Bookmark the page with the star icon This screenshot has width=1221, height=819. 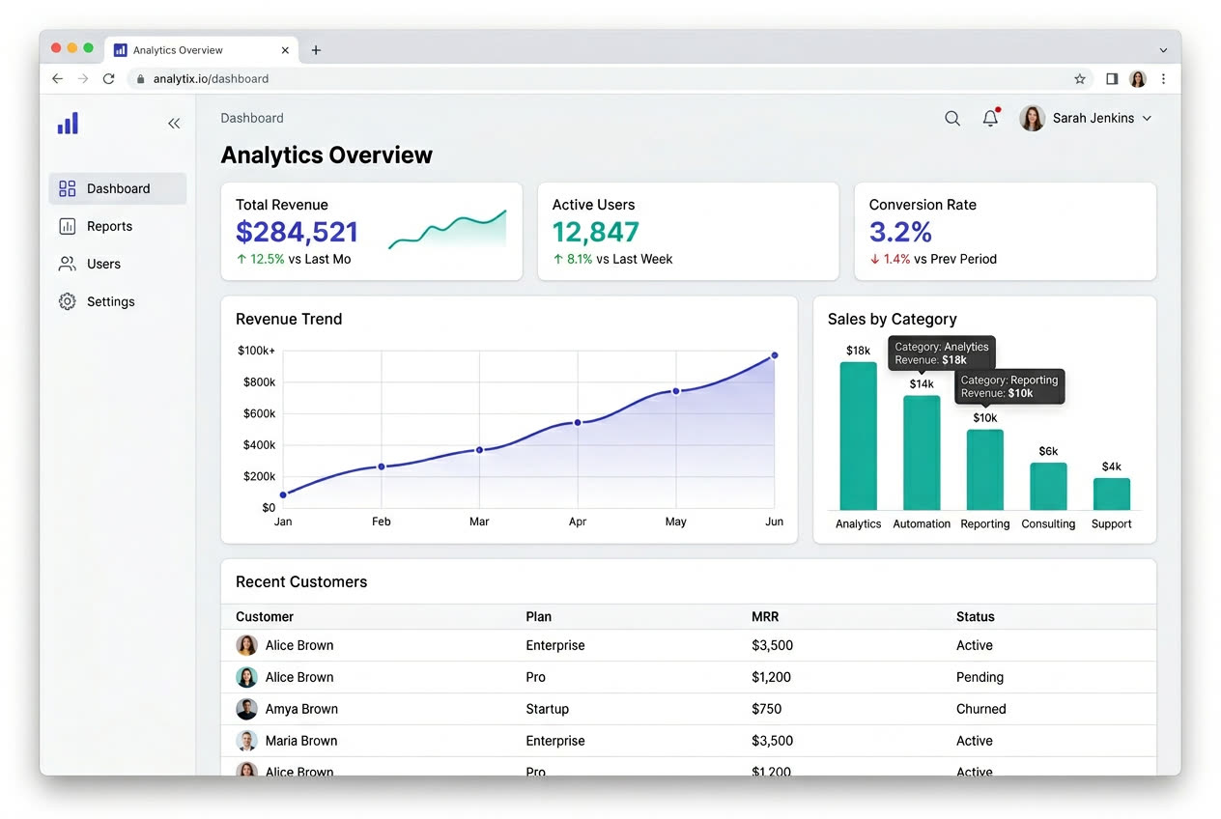[1079, 79]
